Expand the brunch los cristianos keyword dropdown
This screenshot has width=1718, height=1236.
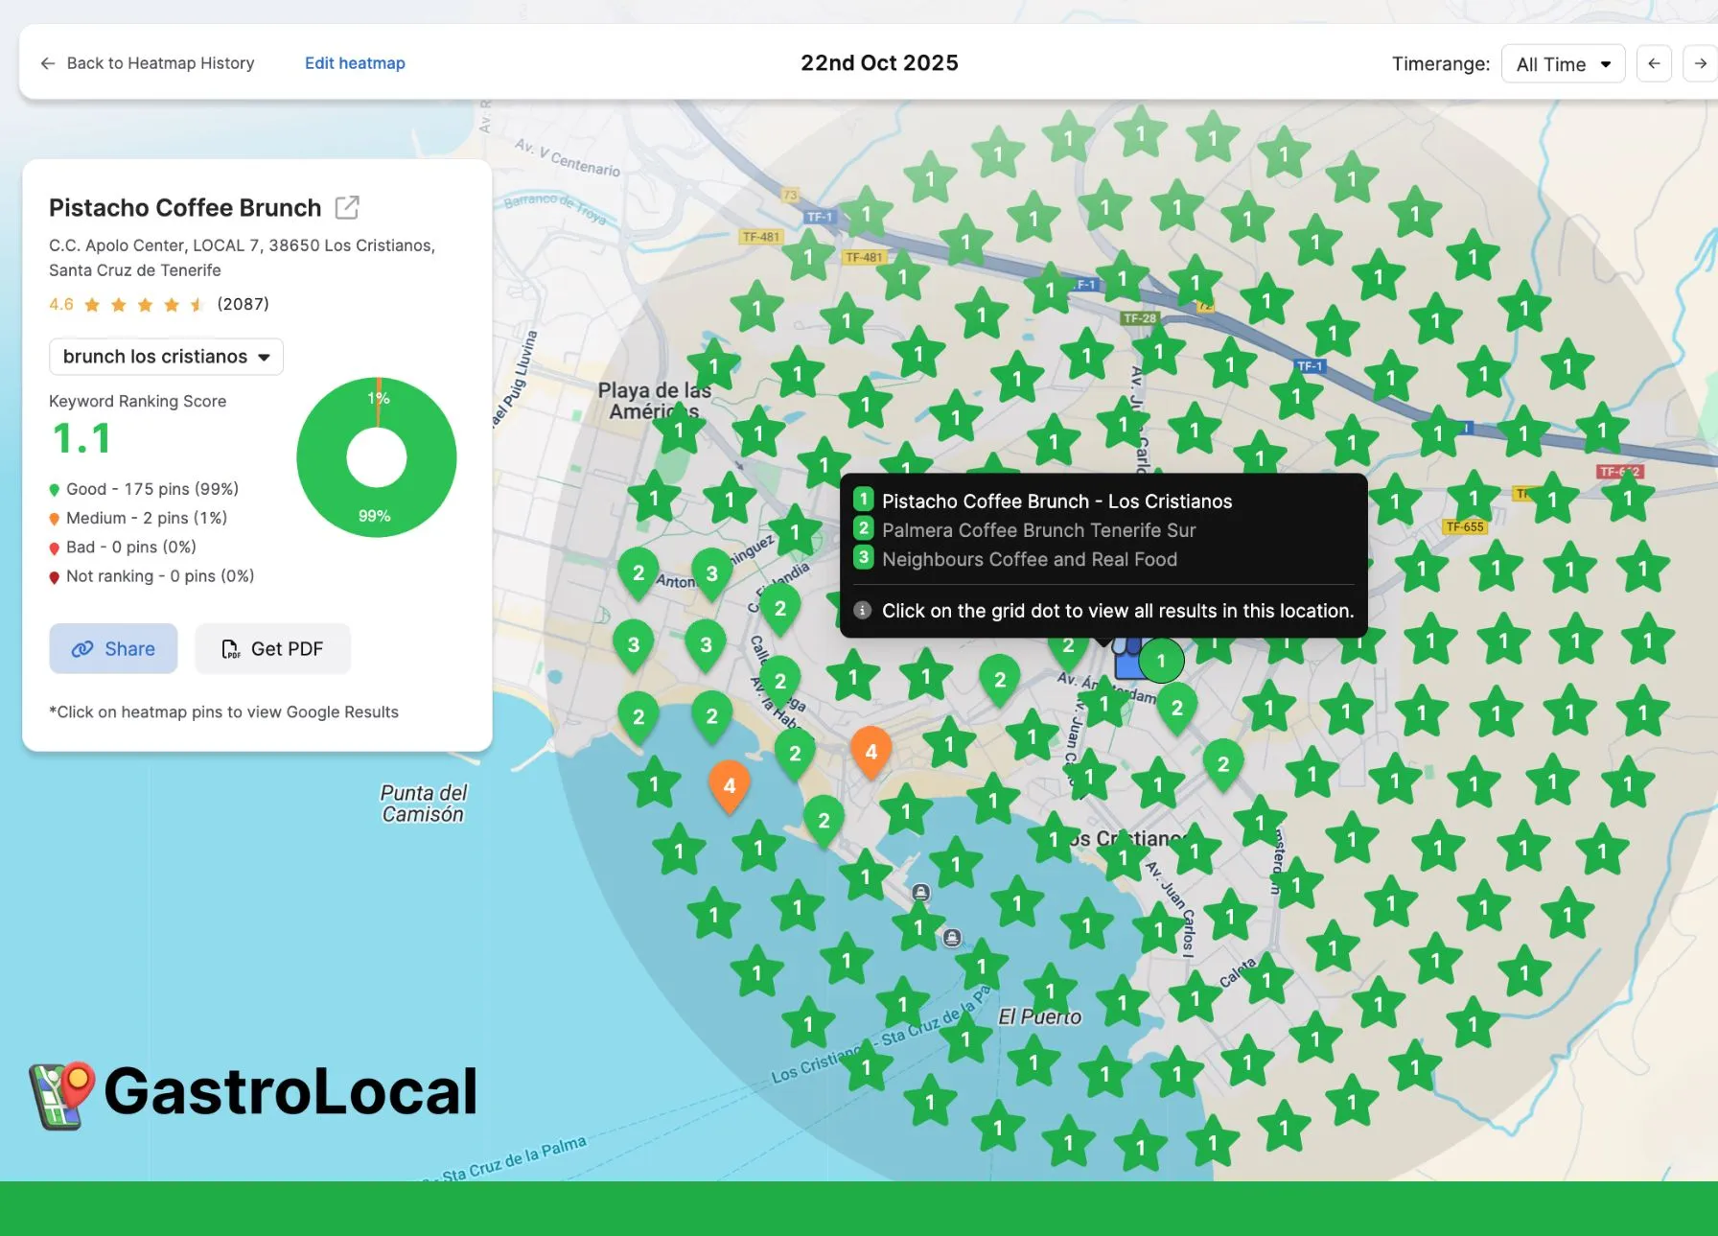[166, 357]
